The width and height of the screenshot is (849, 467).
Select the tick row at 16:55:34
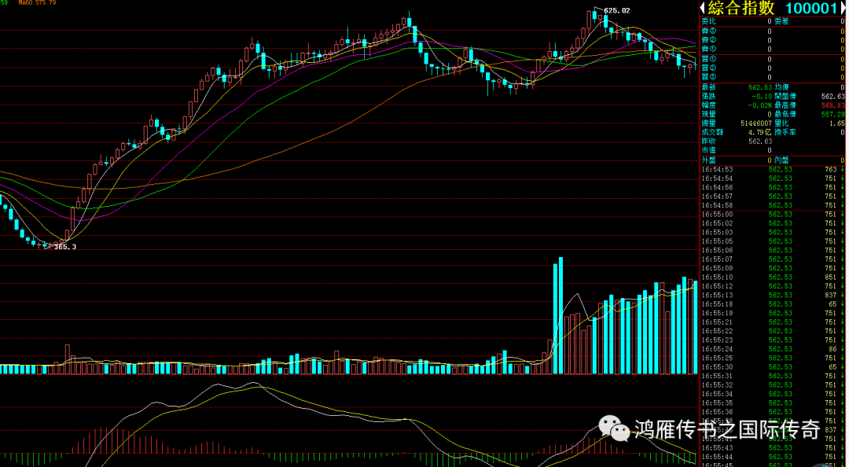773,394
